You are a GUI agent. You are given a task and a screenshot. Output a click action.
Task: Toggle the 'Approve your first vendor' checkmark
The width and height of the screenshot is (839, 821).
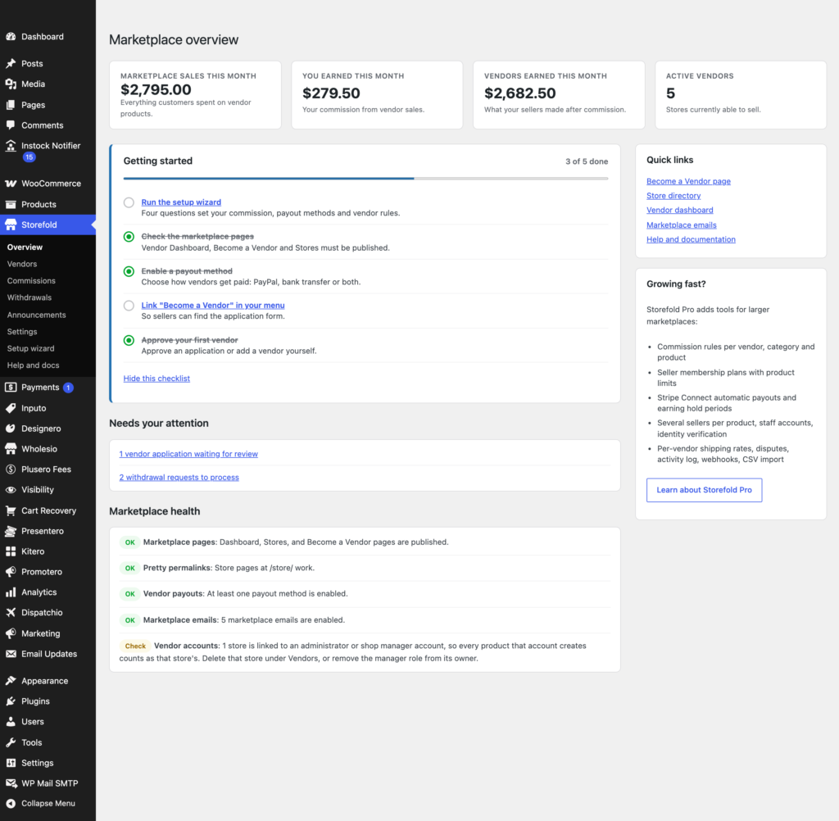(x=129, y=340)
